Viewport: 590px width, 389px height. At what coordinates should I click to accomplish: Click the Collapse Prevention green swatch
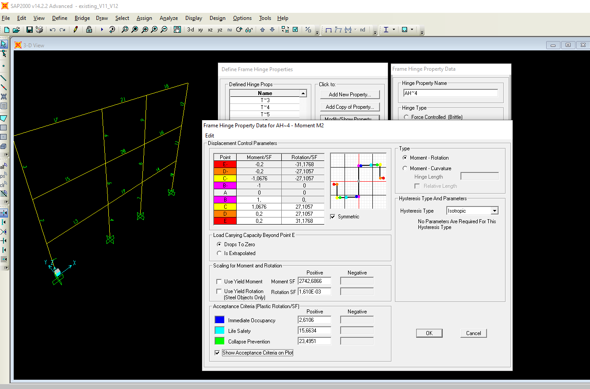[219, 341]
